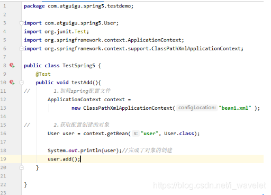Click the closing brace on line 22
The height and width of the screenshot is (195, 271).
click(25, 184)
